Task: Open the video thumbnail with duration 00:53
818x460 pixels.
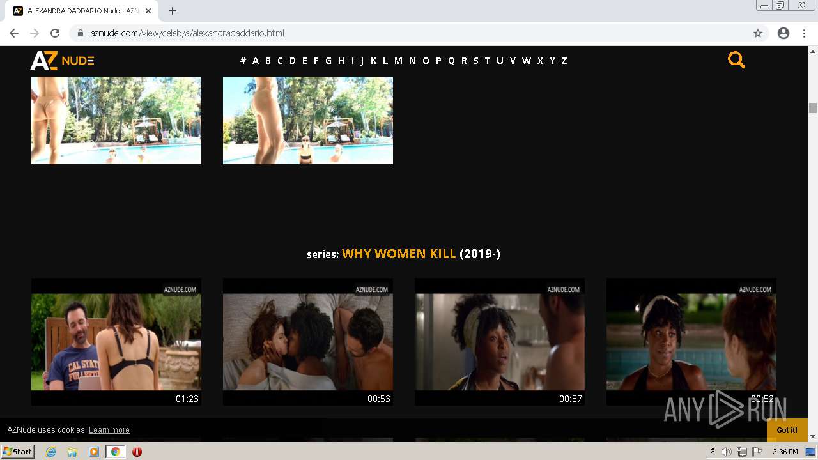Action: 308,342
